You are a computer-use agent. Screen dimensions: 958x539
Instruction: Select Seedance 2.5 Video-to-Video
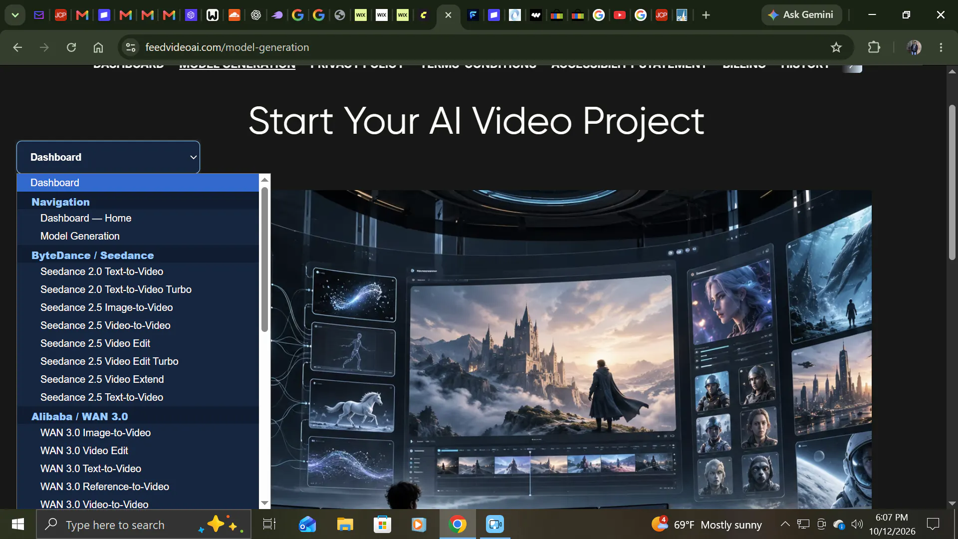coord(138,325)
